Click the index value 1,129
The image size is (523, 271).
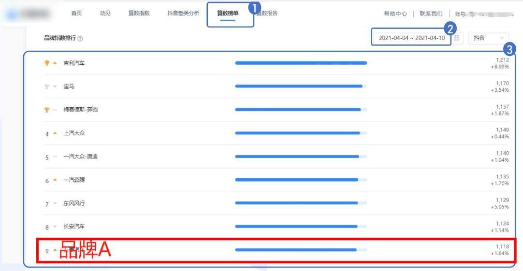click(x=502, y=200)
